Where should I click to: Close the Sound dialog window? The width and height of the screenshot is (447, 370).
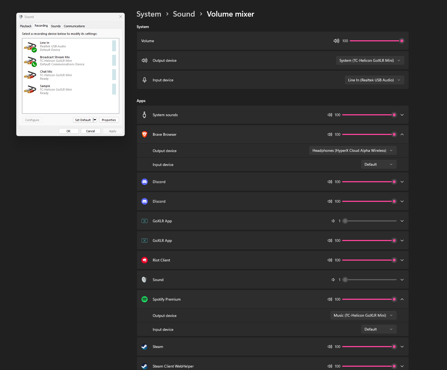click(121, 17)
